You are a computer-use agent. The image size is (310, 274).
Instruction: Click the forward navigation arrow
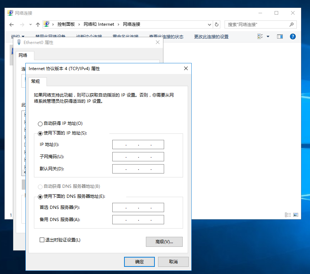[22, 25]
